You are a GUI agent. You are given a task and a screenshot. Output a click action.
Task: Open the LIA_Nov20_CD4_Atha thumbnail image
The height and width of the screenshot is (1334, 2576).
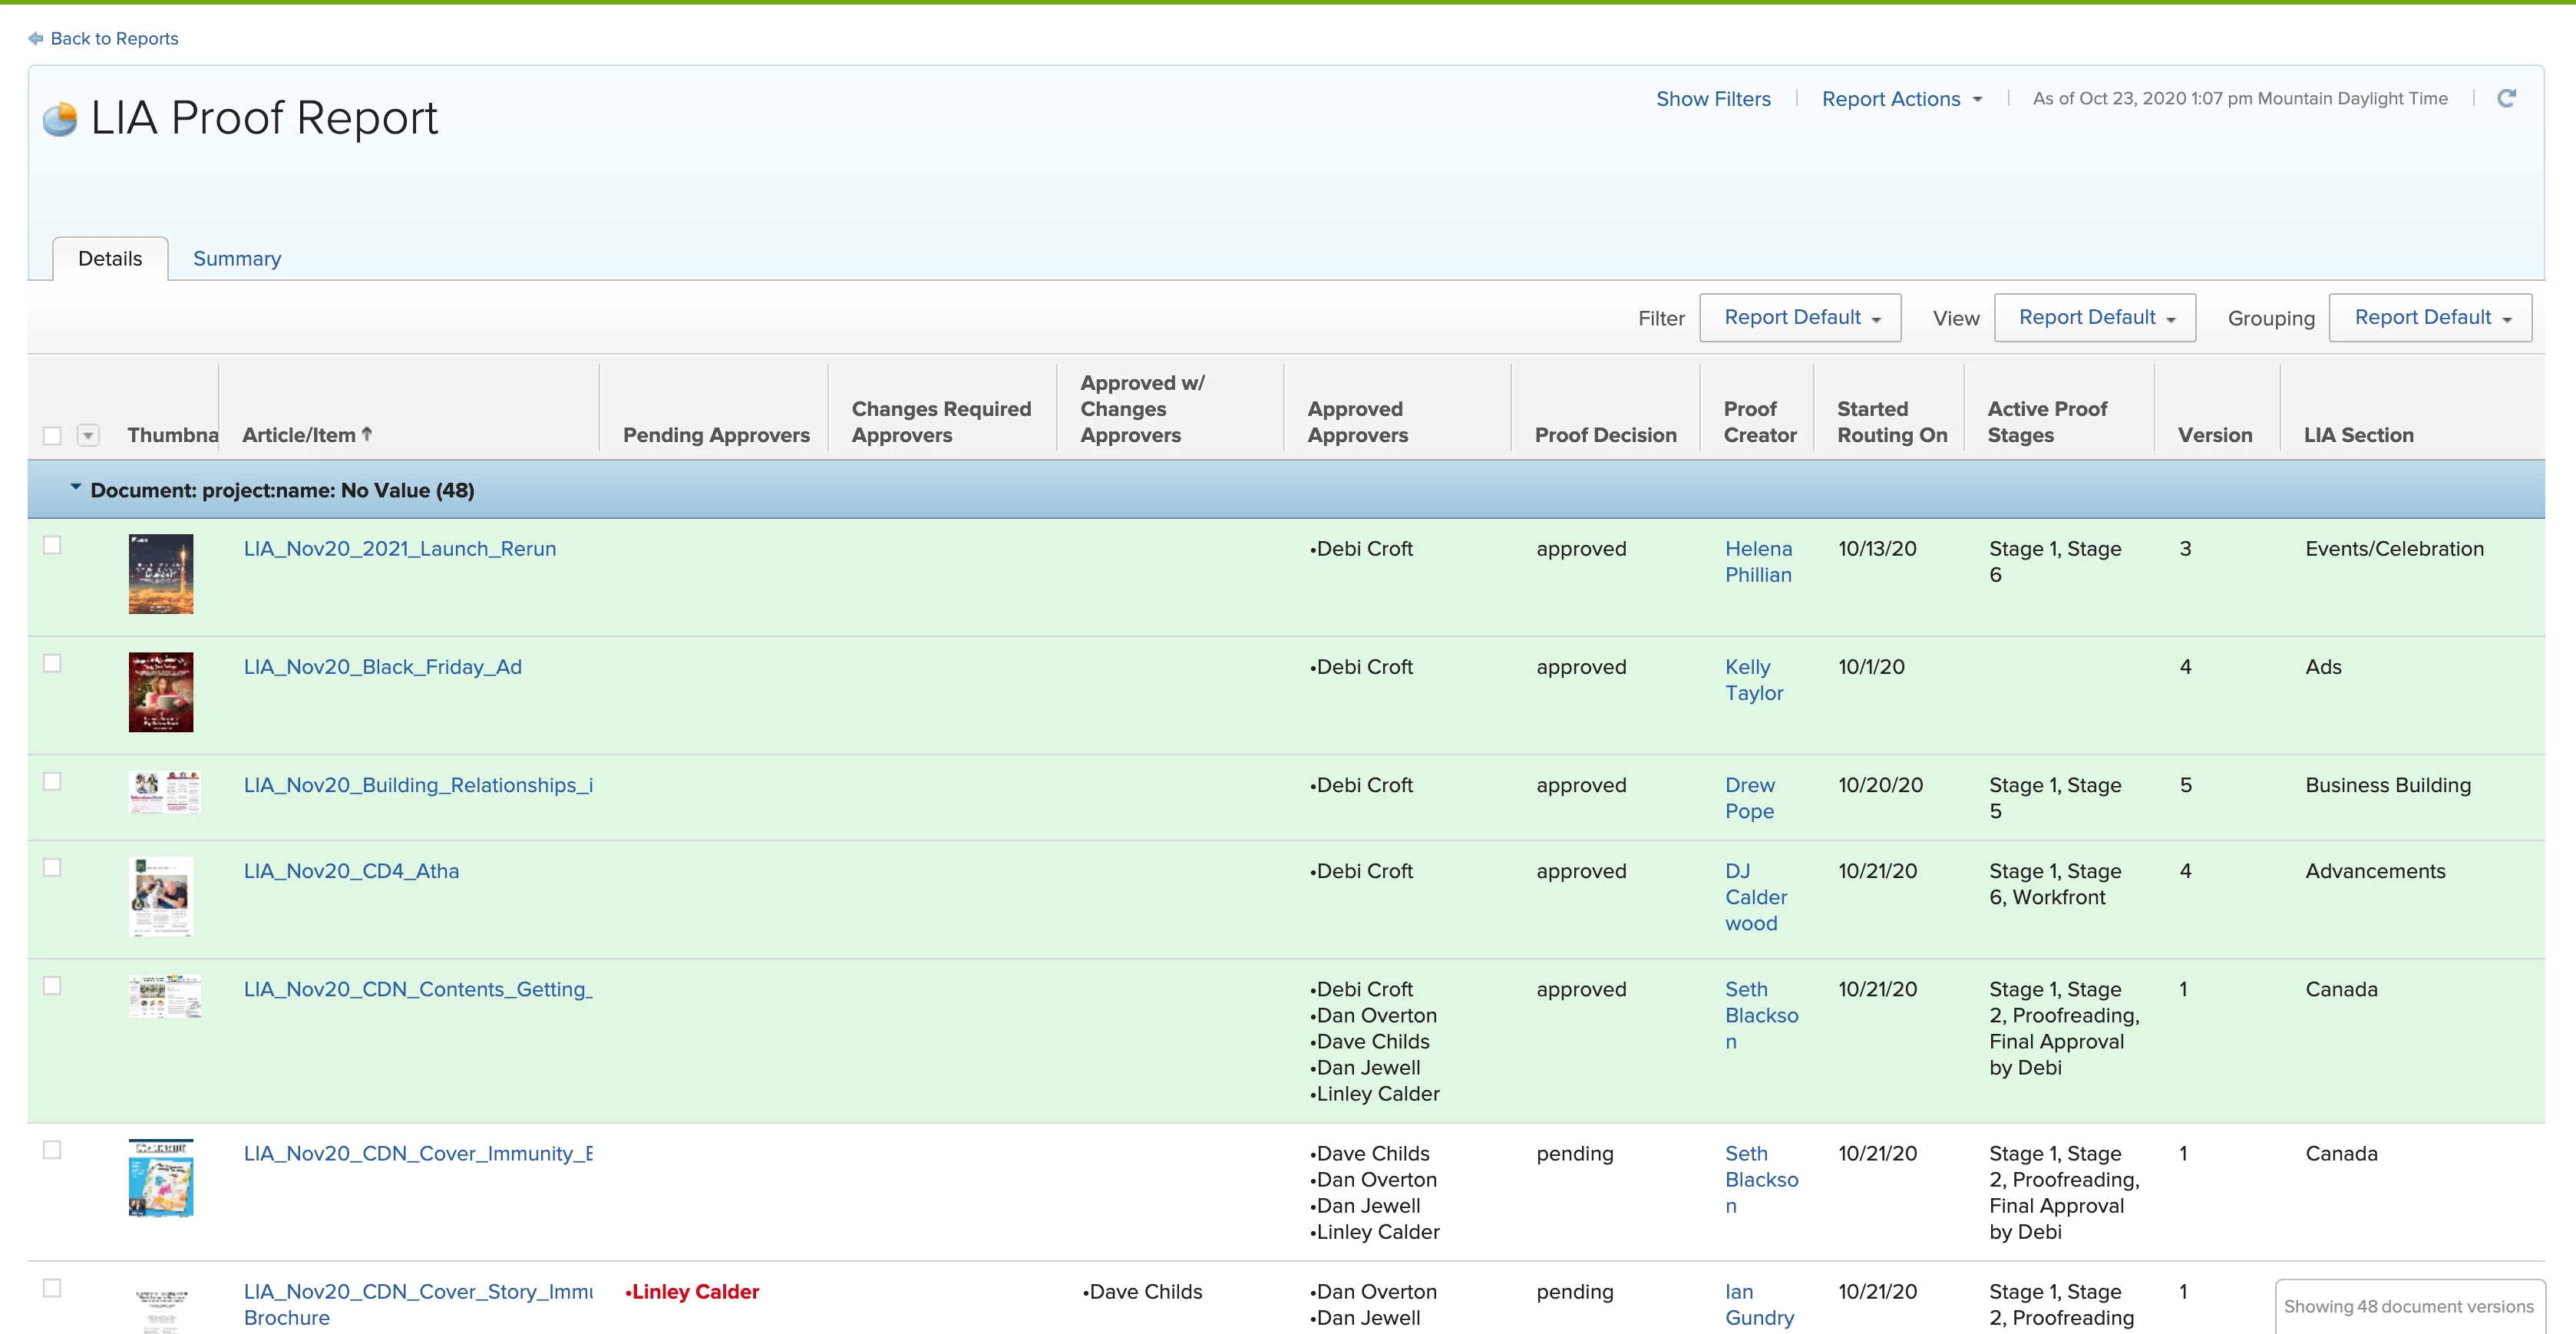click(x=161, y=896)
